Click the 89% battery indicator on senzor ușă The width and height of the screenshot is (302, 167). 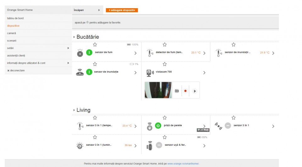pos(202,137)
